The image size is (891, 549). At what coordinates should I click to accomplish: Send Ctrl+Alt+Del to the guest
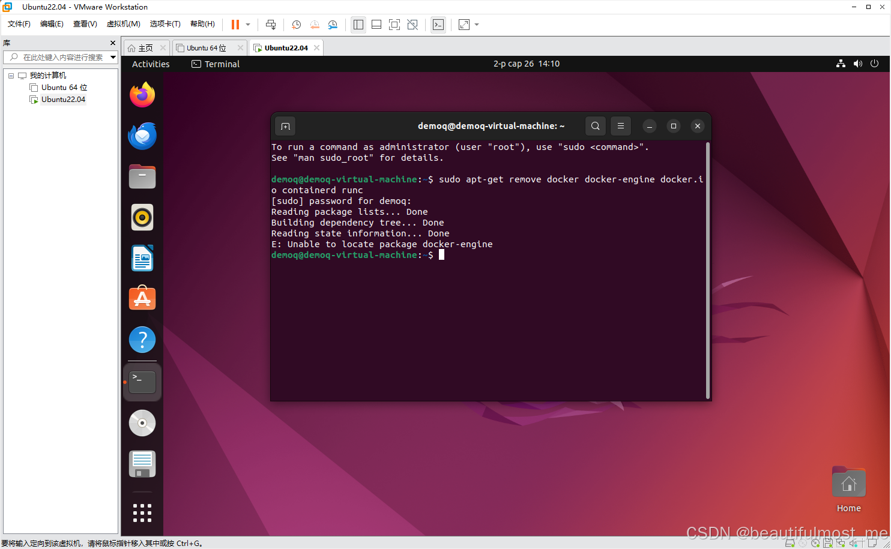coord(271,25)
